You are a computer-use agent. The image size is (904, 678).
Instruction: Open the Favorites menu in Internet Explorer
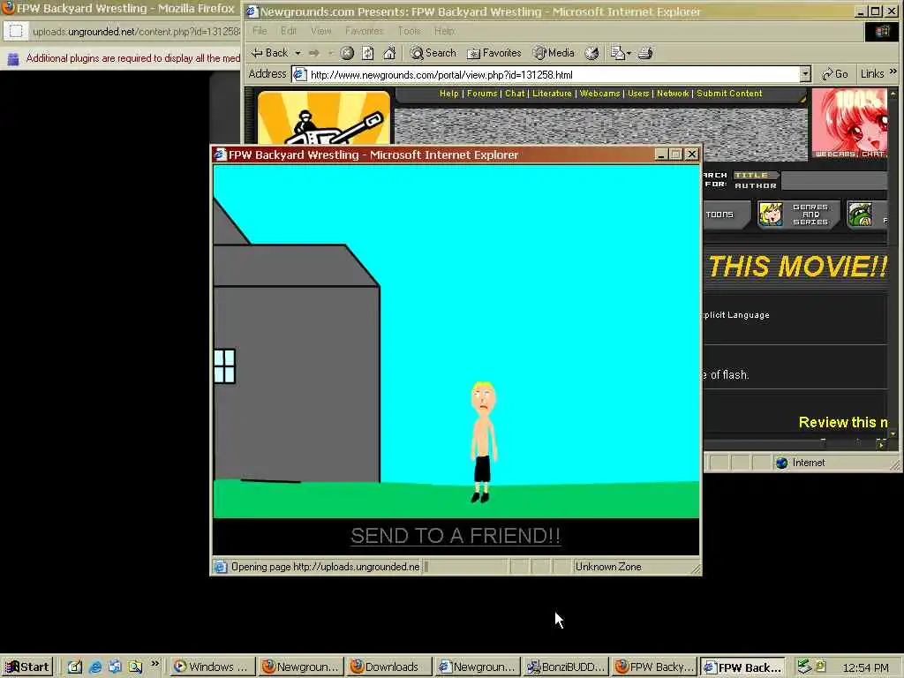pos(365,31)
